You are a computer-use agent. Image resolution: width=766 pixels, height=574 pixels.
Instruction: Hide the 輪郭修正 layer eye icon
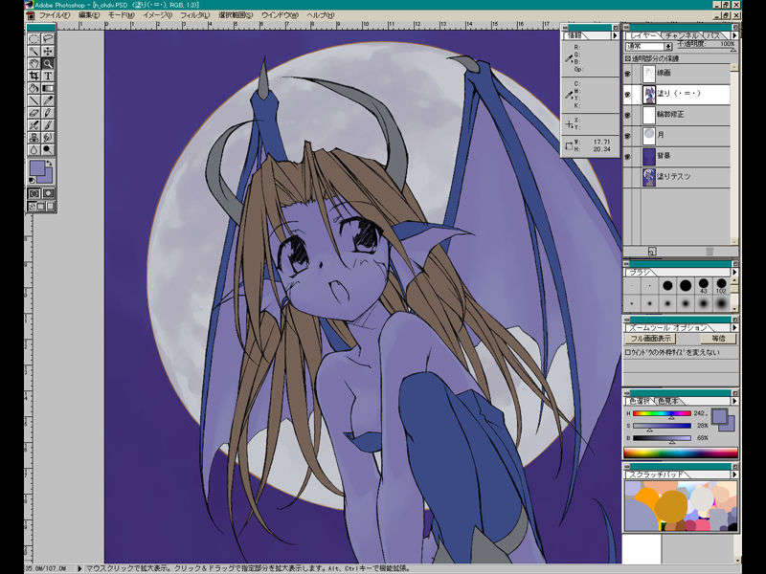click(x=628, y=115)
